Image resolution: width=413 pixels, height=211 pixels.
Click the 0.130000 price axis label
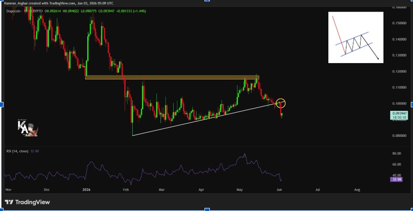tap(400, 55)
